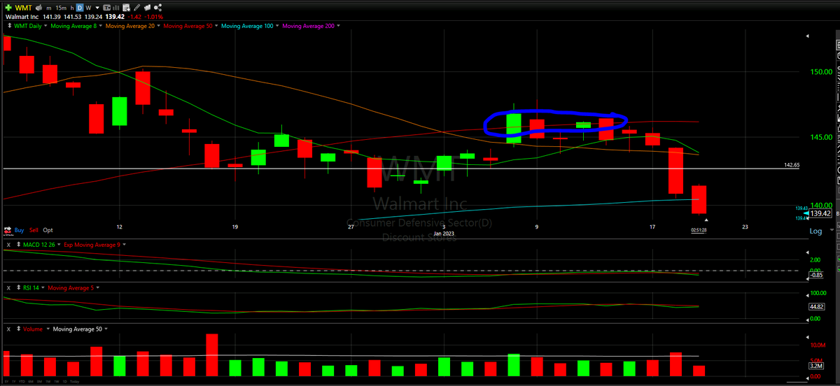
Task: Switch chart to minute (m) timeframe
Action: click(48, 8)
